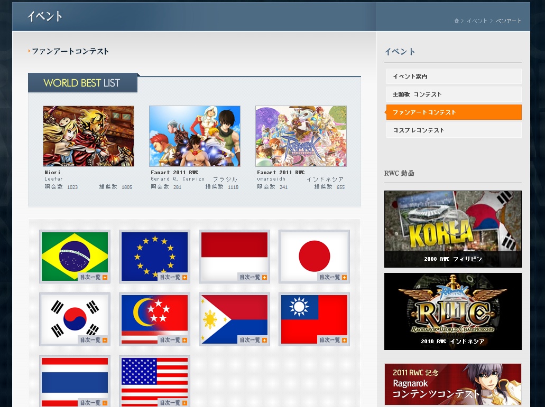Open 主題歌 コンテスト sidebar menu item
Image resolution: width=545 pixels, height=407 pixels.
pyautogui.click(x=454, y=94)
